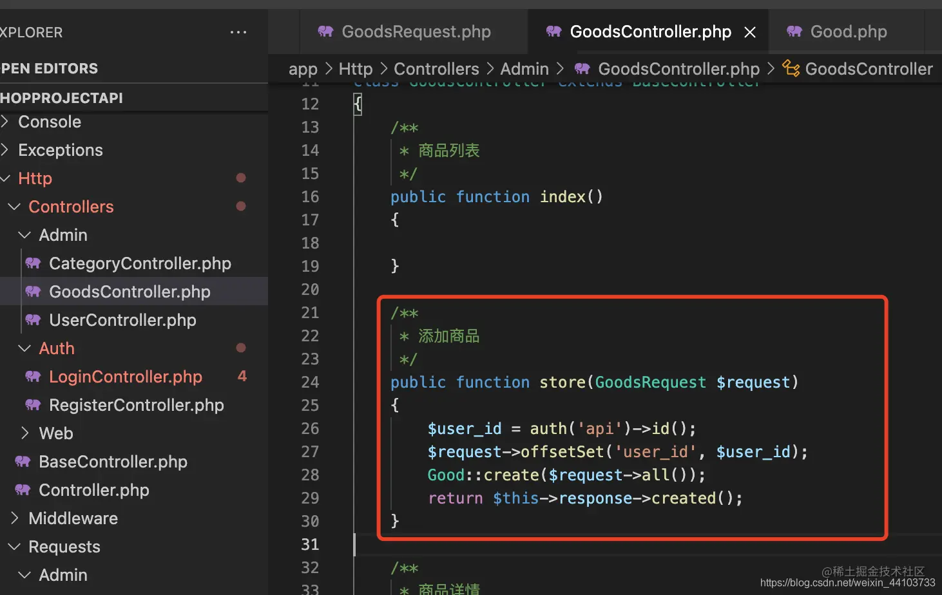Open the Explorer more actions ellipsis

point(238,32)
